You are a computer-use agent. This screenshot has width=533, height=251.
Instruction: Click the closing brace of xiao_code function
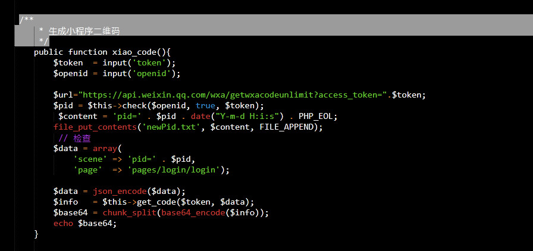coord(36,234)
